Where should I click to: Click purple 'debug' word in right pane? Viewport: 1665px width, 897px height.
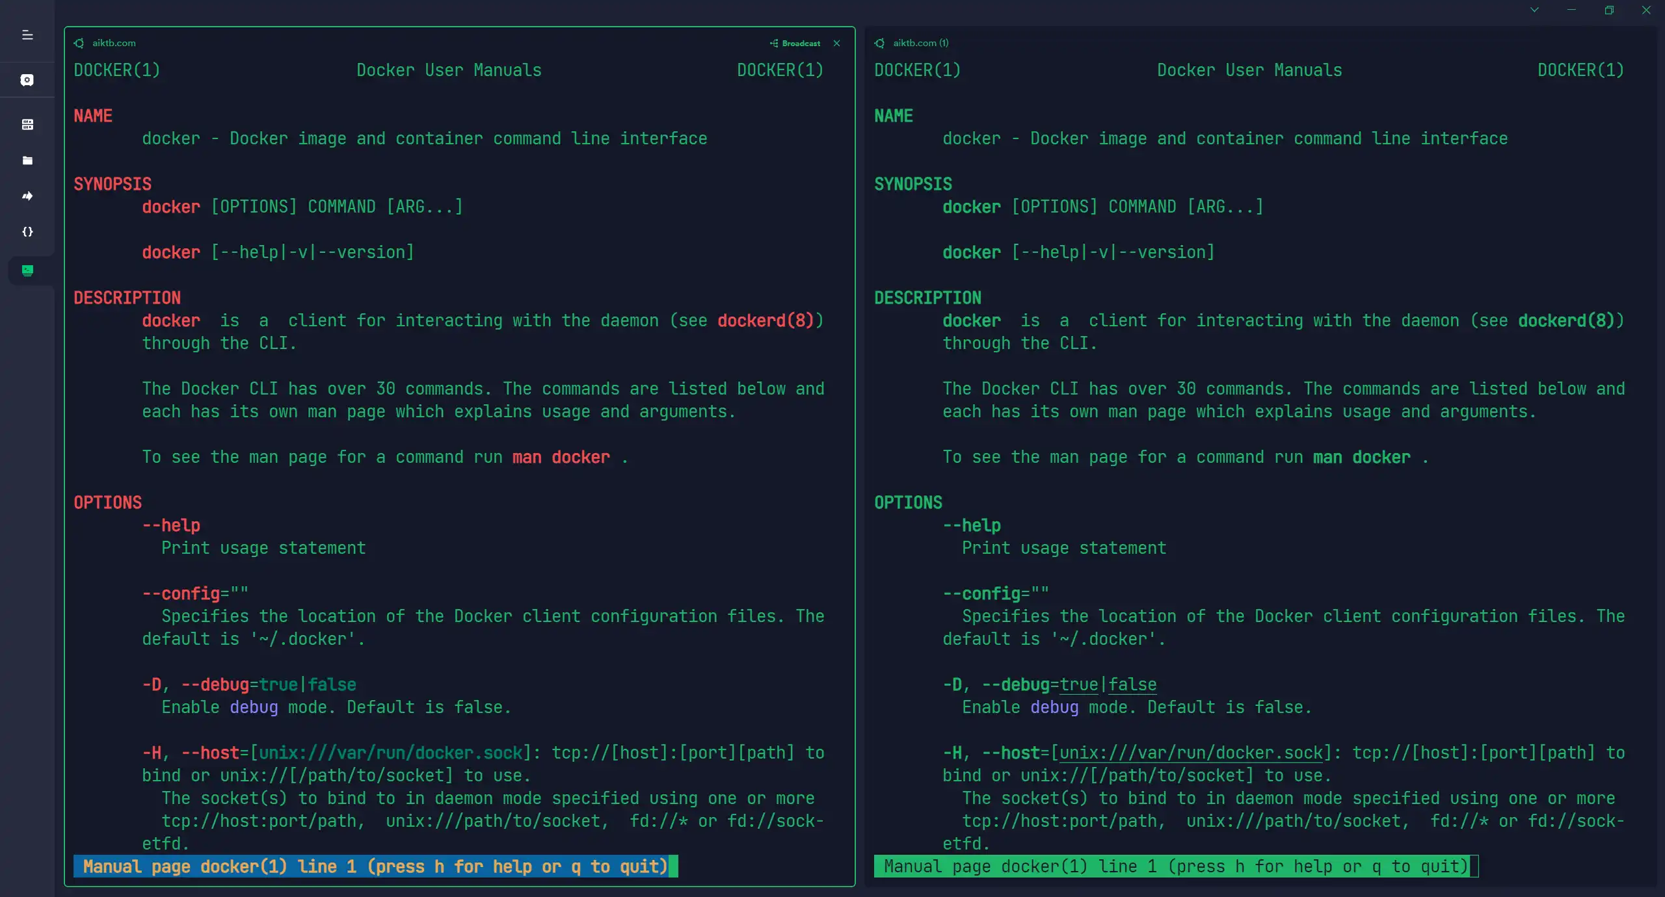coord(1055,708)
